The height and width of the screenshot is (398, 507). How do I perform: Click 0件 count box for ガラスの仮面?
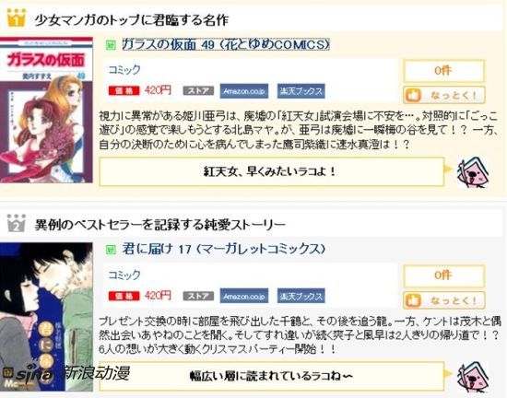point(444,71)
